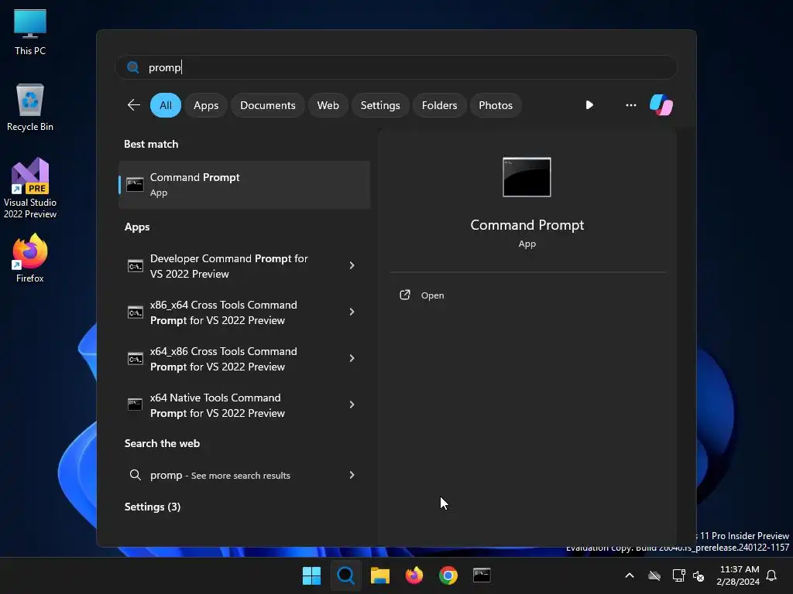
Task: Click the network tray icon
Action: coord(678,575)
